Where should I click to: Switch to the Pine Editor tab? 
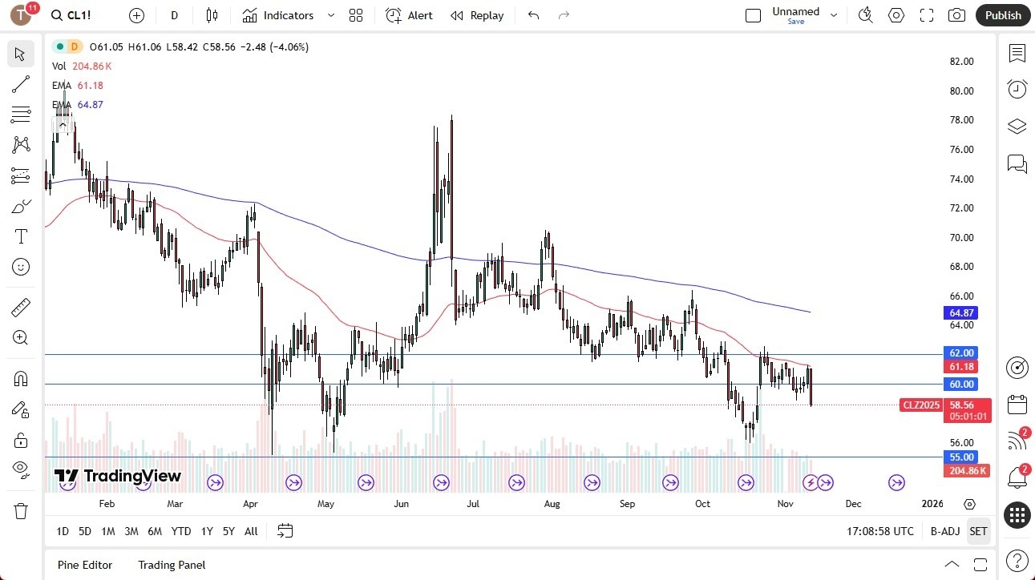84,565
